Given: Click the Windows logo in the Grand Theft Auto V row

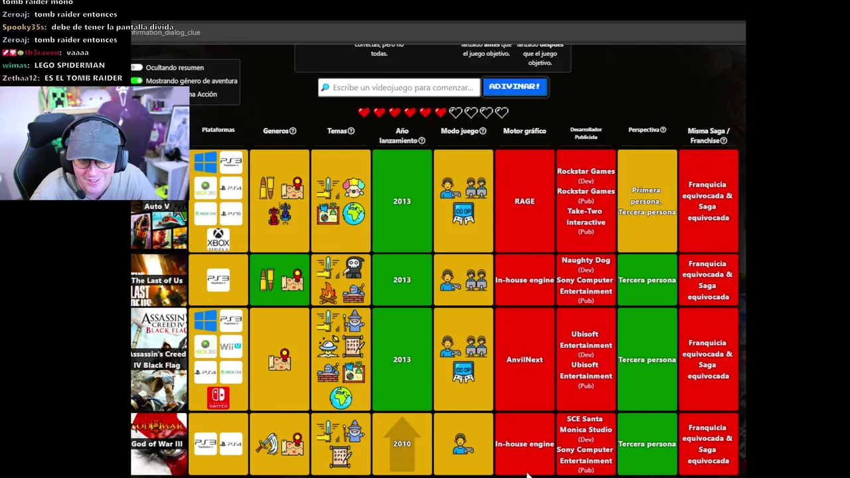Looking at the screenshot, I should [x=206, y=163].
